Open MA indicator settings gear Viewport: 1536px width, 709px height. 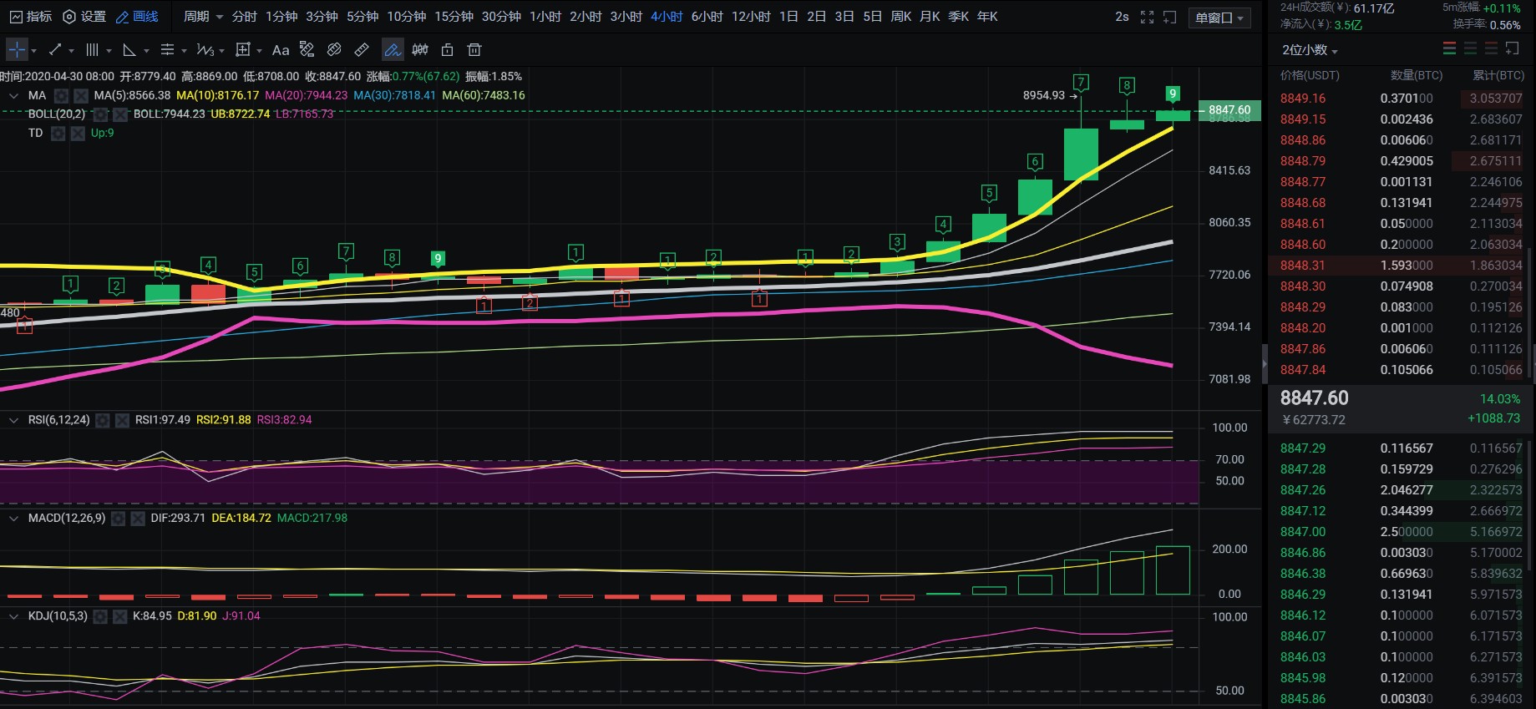[61, 96]
